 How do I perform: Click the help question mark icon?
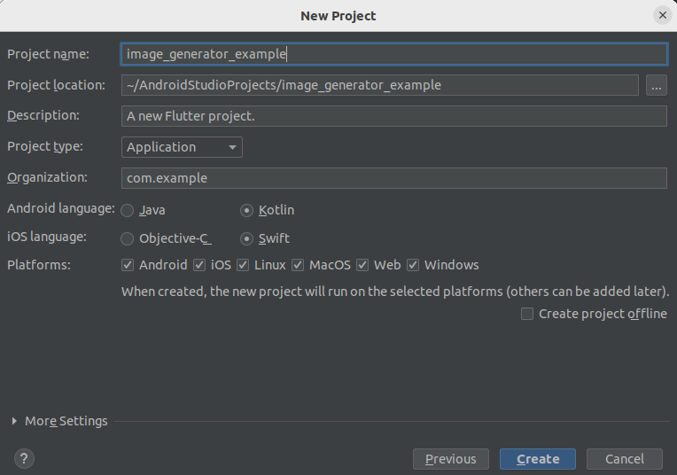[x=24, y=458]
